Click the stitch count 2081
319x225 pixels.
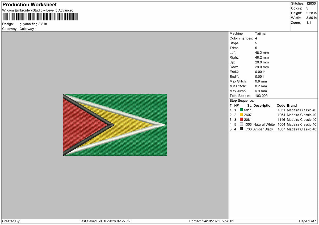(x=248, y=119)
